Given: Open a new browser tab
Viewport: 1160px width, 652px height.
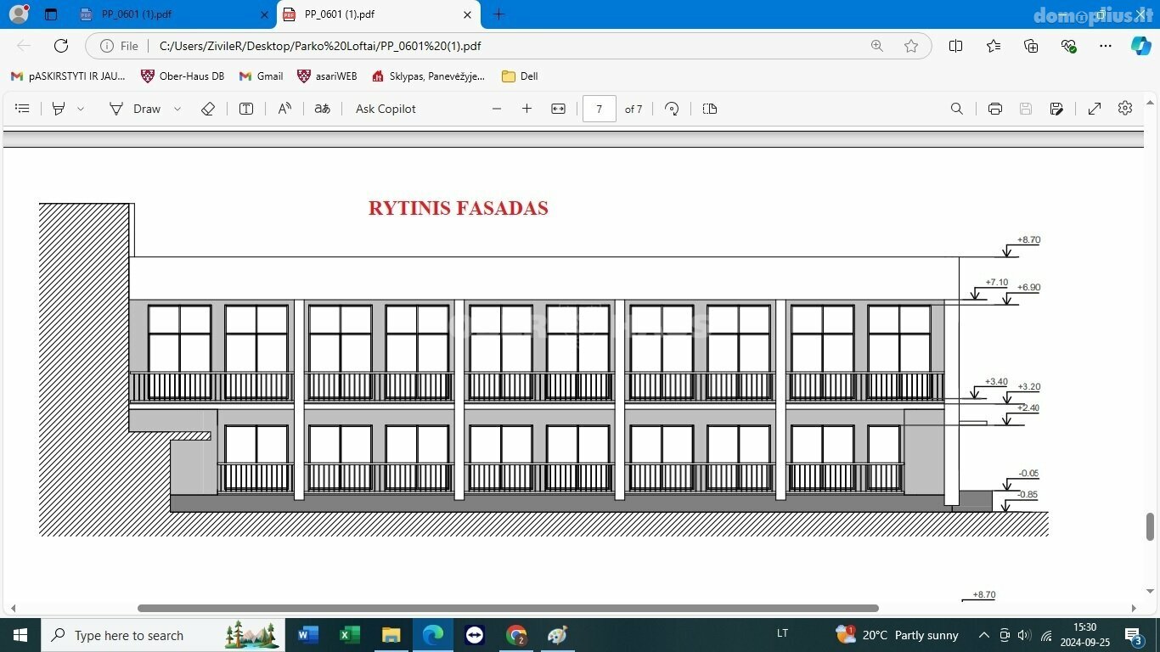Looking at the screenshot, I should 499,14.
